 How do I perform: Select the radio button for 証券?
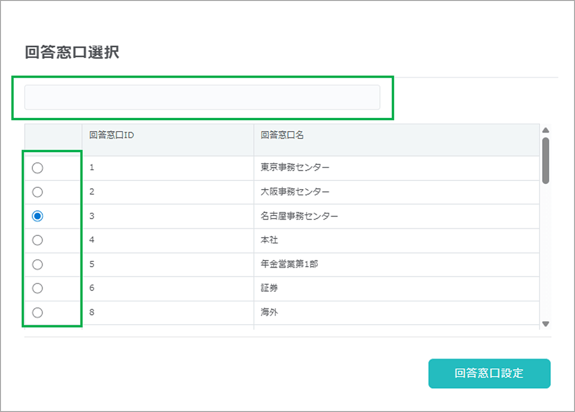[37, 288]
